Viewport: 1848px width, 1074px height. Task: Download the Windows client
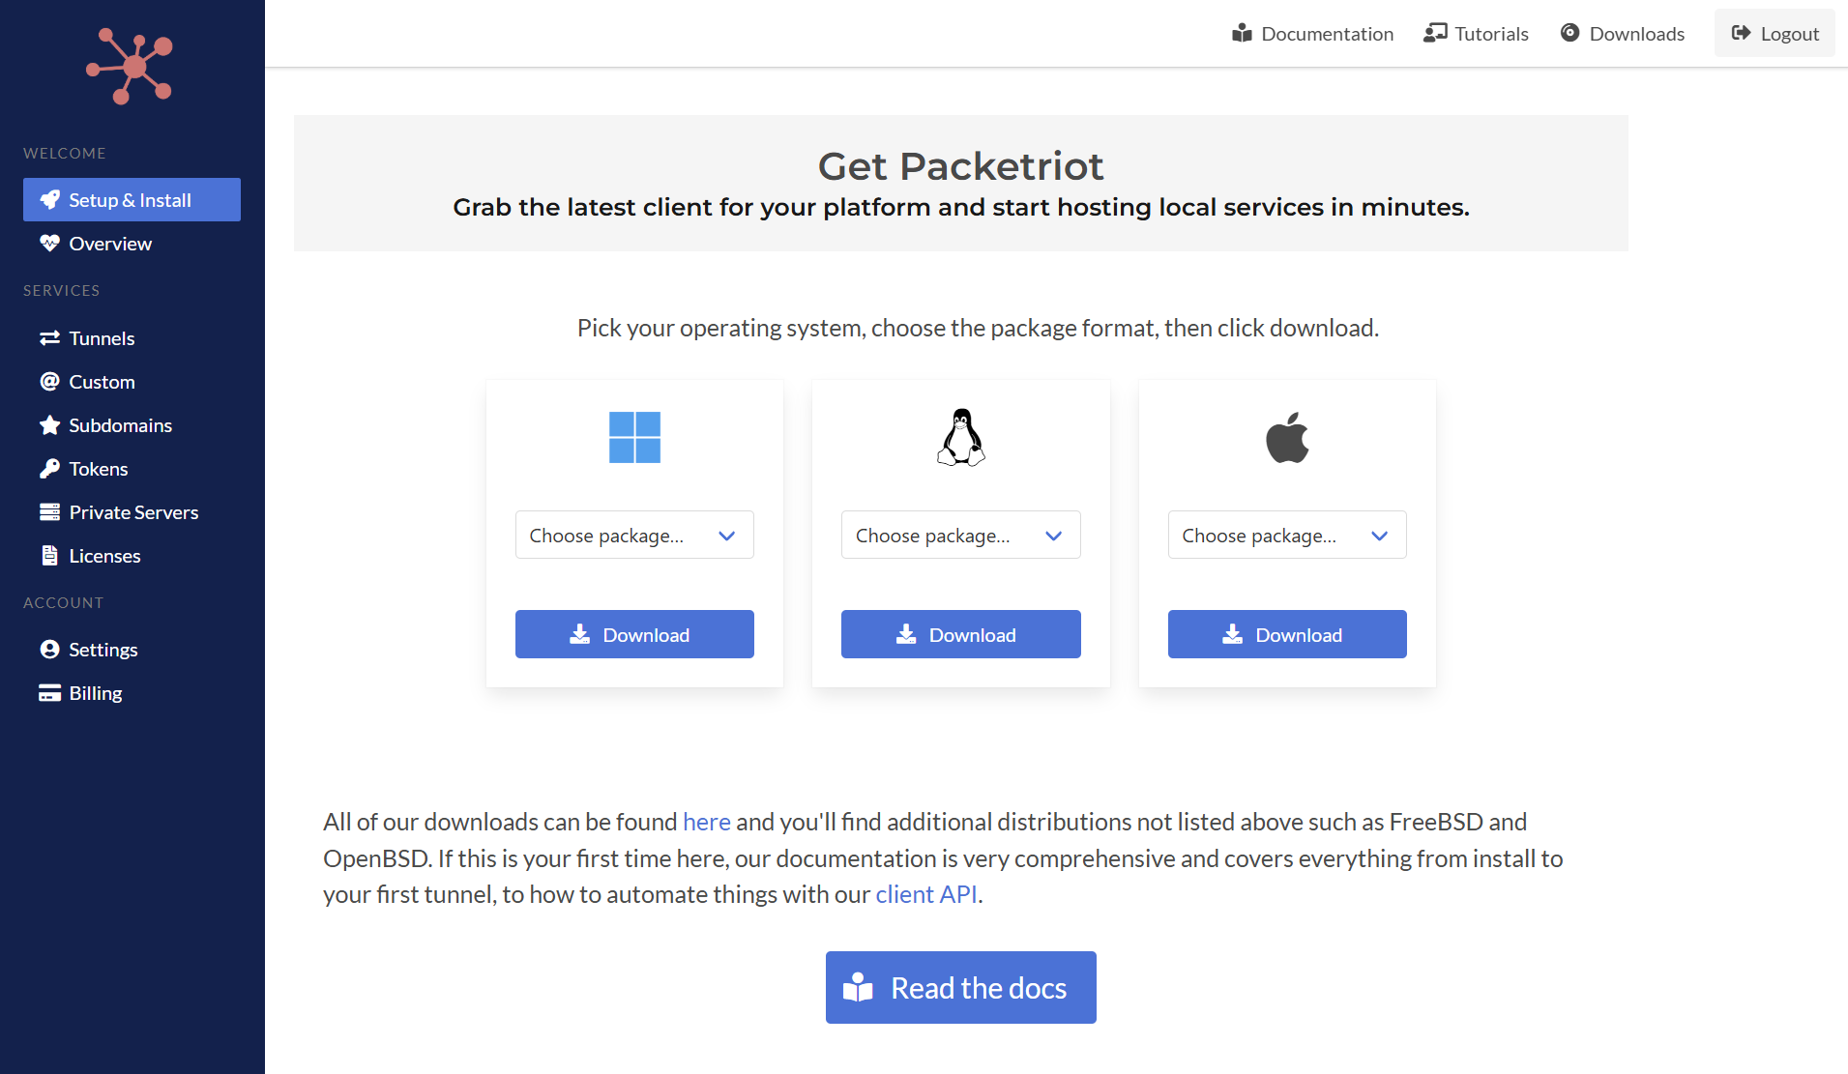coord(634,635)
